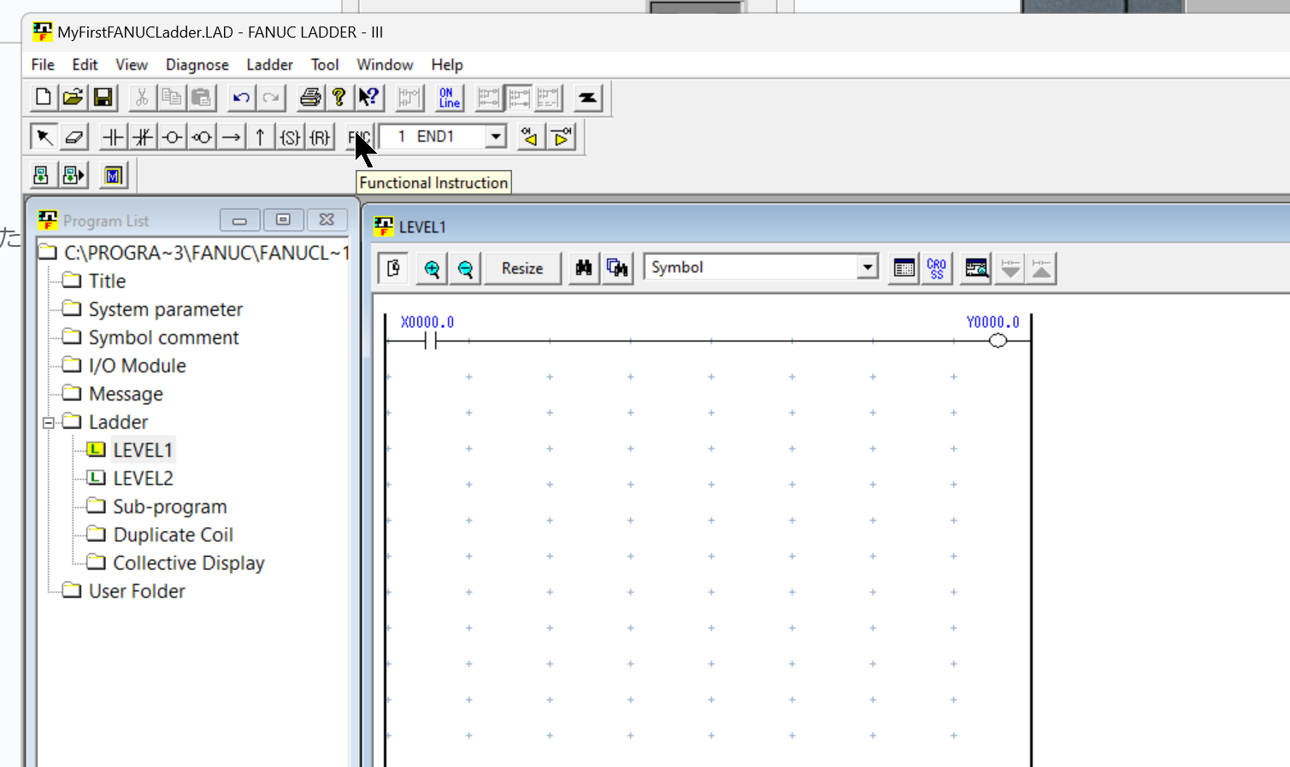This screenshot has width=1290, height=767.
Task: Insert a write coil
Action: tap(172, 137)
